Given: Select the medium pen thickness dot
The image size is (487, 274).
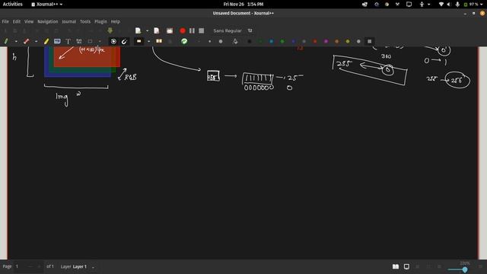Looking at the screenshot, I should pos(210,41).
